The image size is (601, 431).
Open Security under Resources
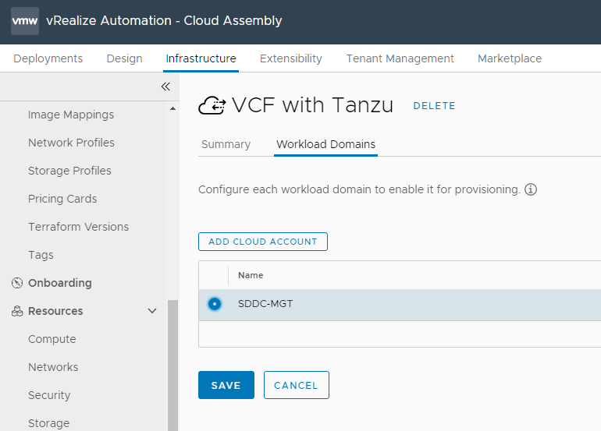pyautogui.click(x=49, y=395)
